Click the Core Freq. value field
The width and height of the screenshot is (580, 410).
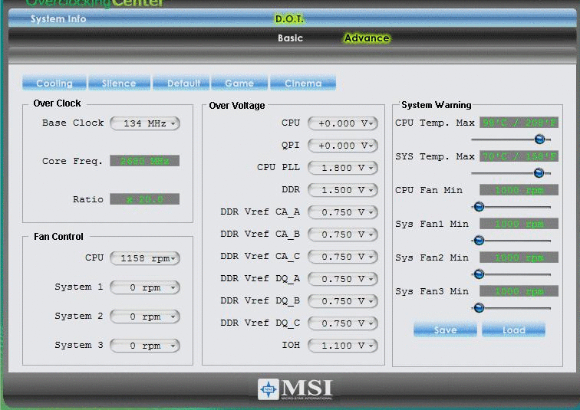point(145,161)
